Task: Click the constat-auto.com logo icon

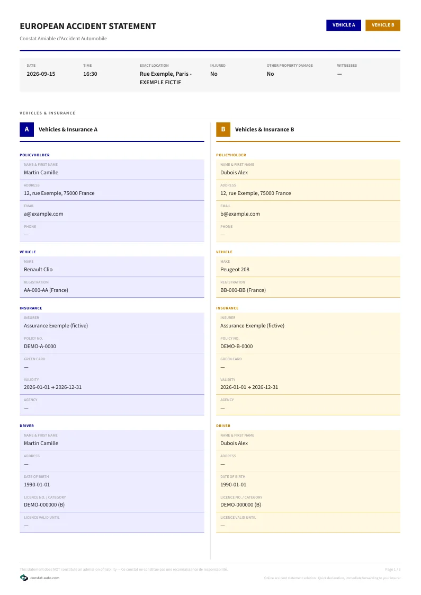Action: point(24,578)
